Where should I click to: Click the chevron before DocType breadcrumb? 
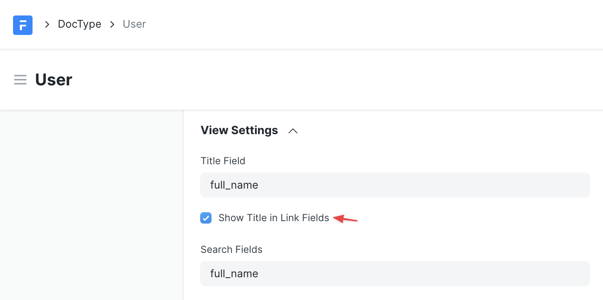click(x=47, y=24)
